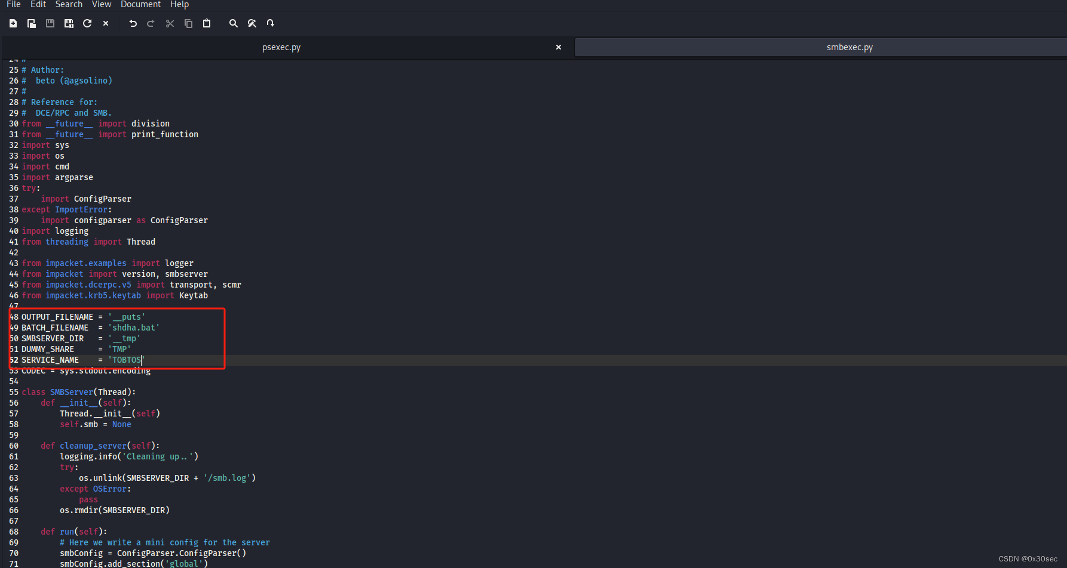Click "def run(self):" on line 68
1067x568 pixels.
point(74,532)
